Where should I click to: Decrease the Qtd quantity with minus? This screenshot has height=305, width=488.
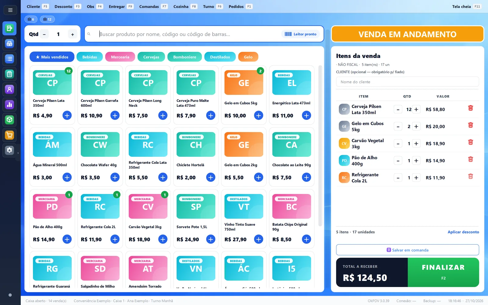44,34
